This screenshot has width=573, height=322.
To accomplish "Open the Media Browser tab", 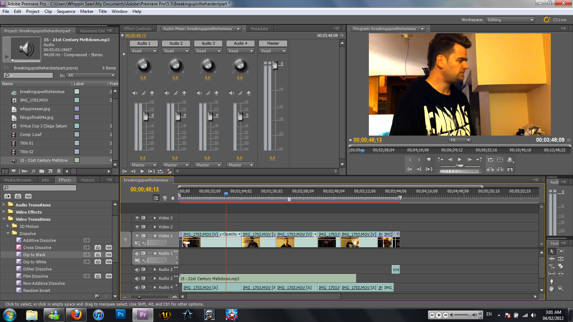I will (18, 180).
